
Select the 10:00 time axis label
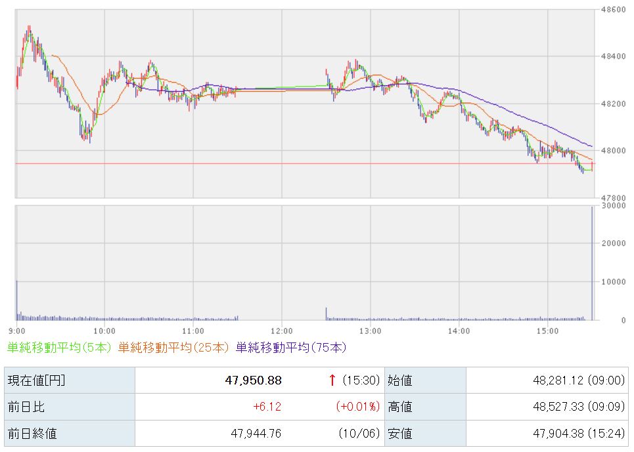click(x=104, y=330)
